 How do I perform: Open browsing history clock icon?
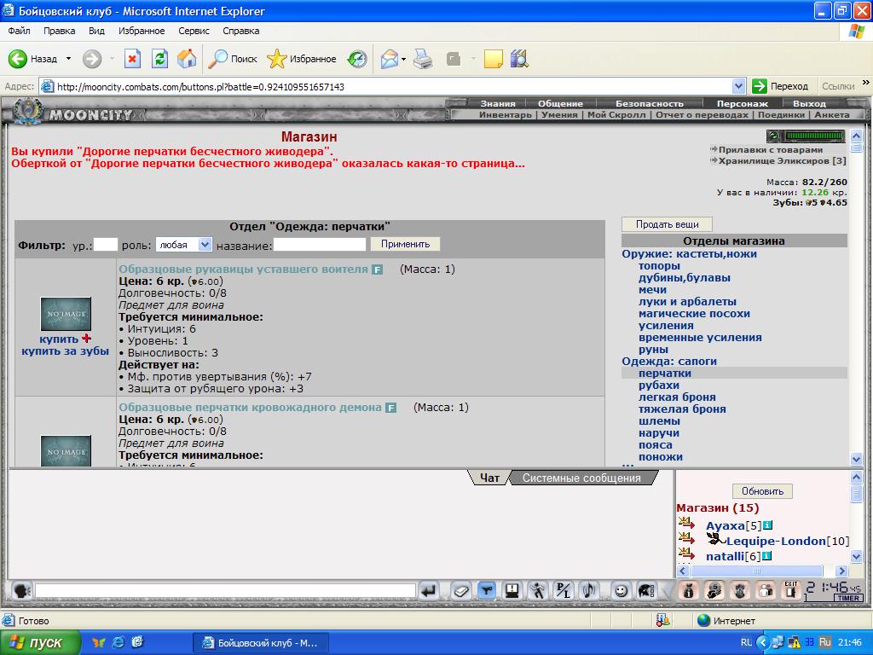point(357,59)
